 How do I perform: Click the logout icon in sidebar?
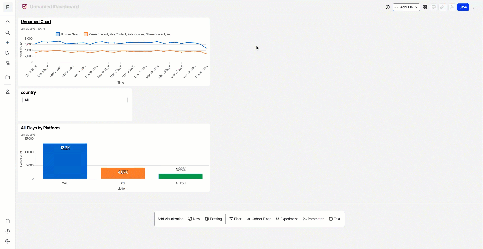click(x=8, y=241)
